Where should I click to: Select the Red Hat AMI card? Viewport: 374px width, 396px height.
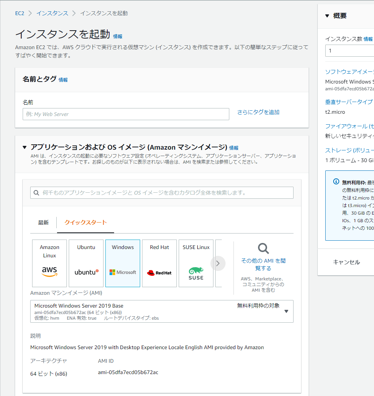pyautogui.click(x=159, y=263)
